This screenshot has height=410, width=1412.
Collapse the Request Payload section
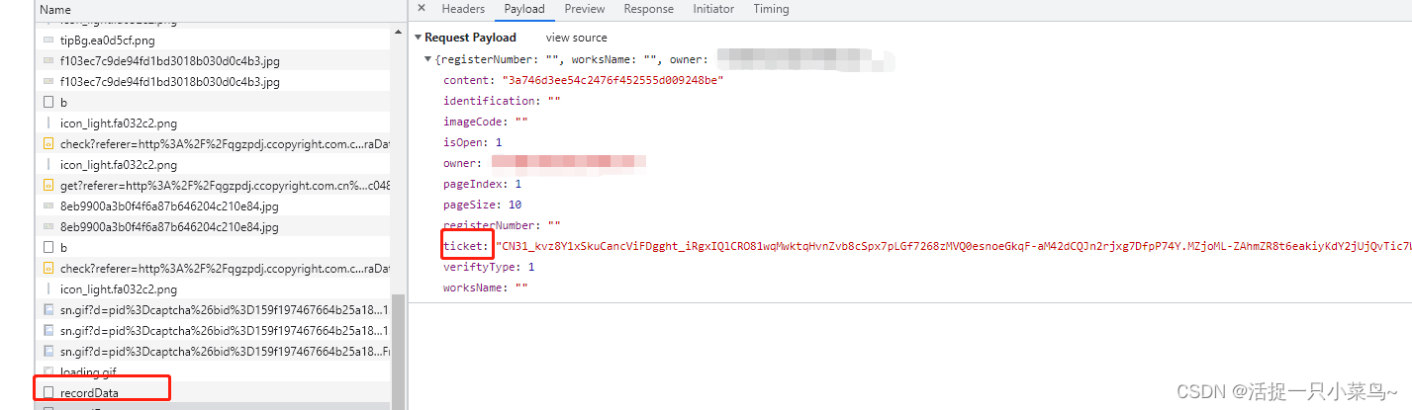[419, 38]
